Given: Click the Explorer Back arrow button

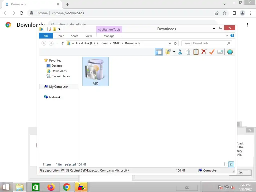Looking at the screenshot, I should (44, 43).
